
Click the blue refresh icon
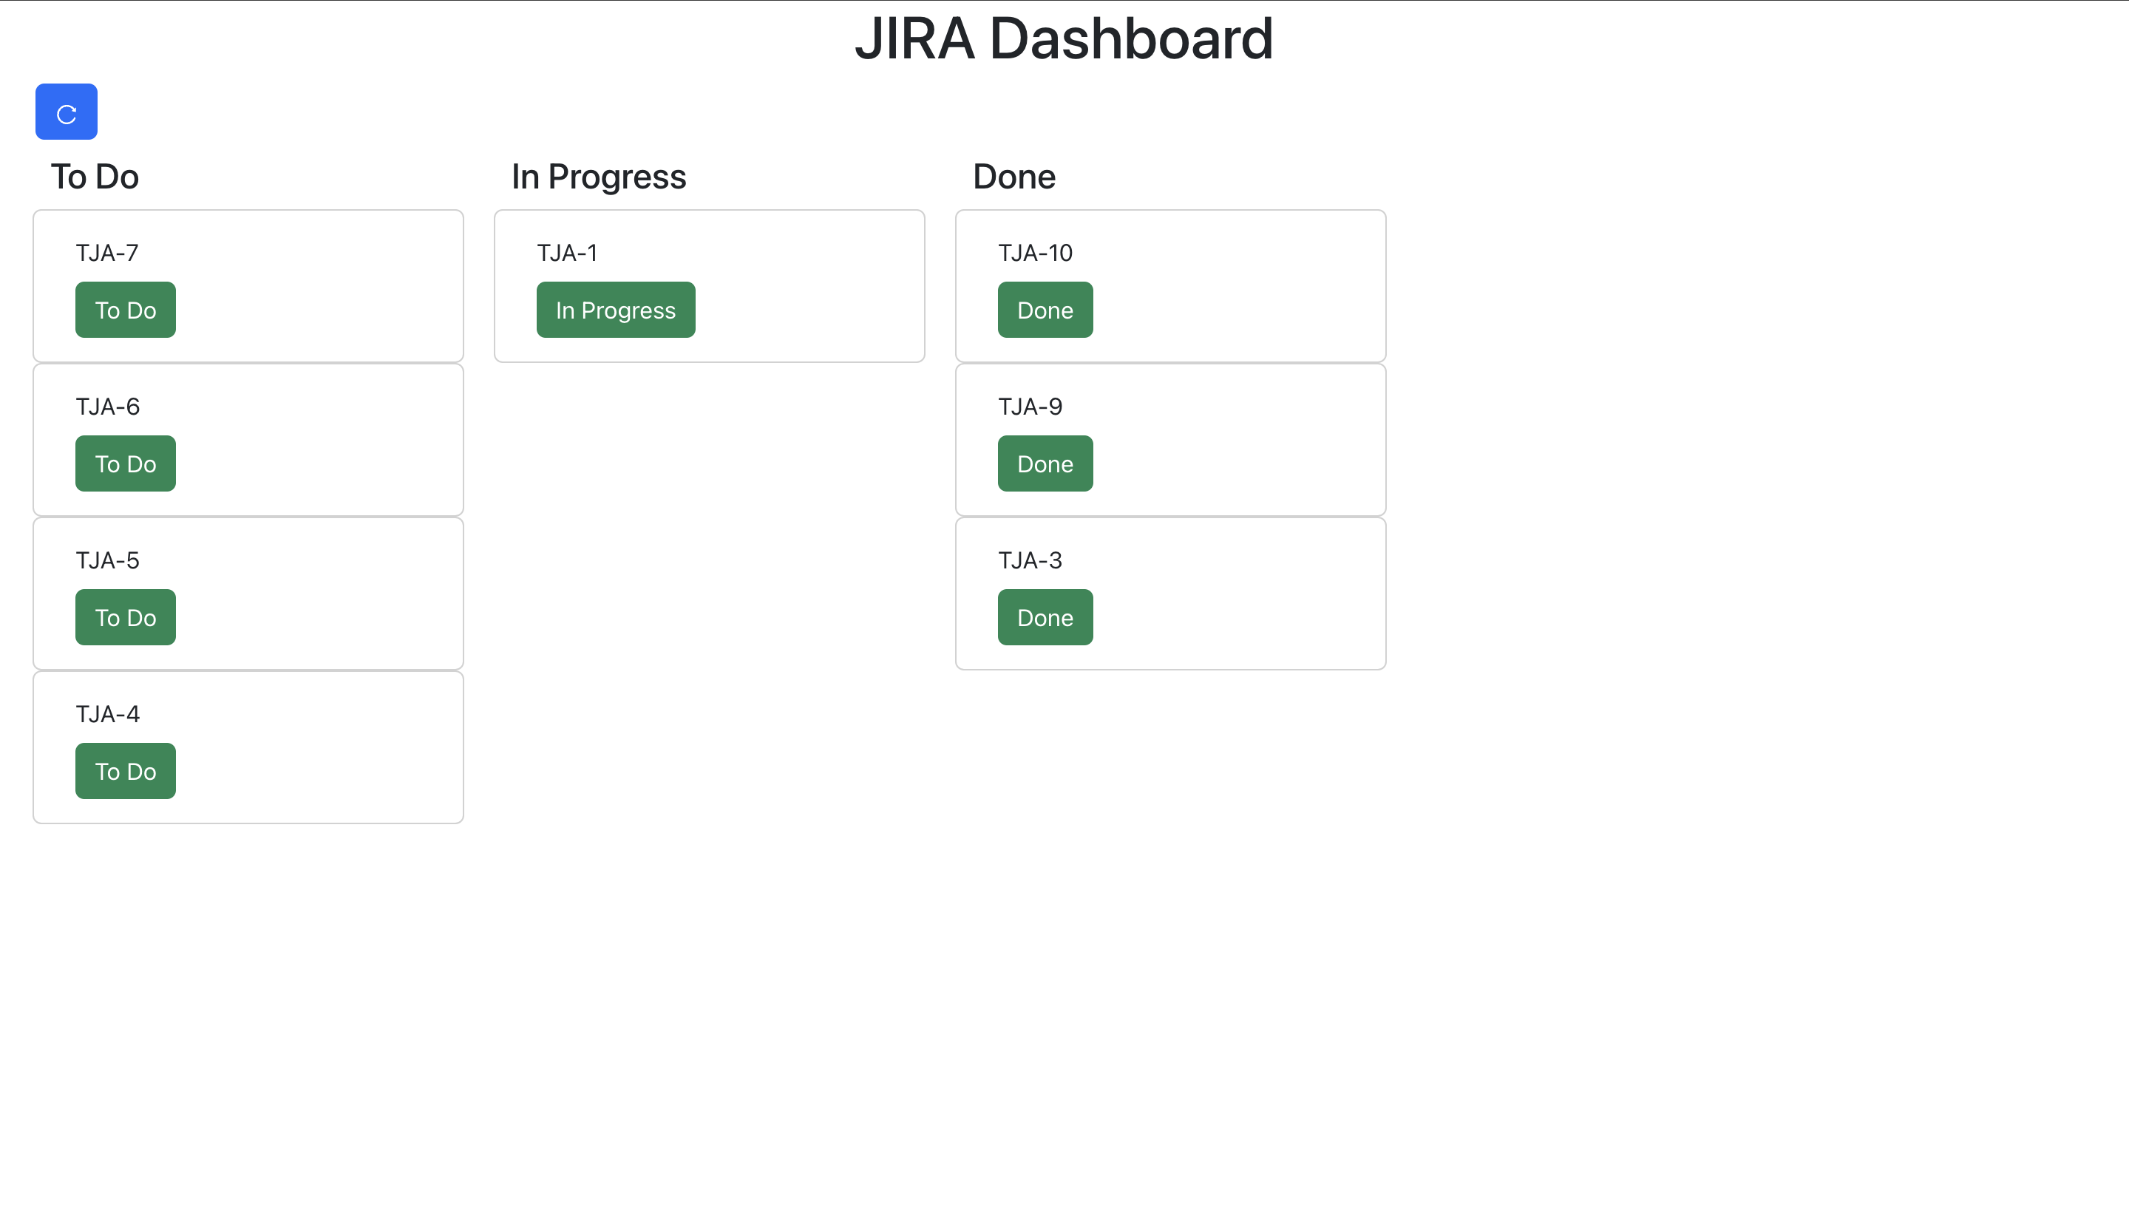click(66, 111)
